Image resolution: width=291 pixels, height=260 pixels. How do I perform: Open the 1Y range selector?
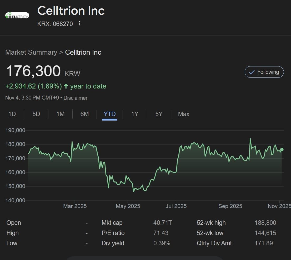134,114
